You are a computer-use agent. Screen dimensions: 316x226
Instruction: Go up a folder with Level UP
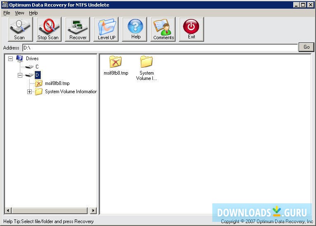[106, 29]
